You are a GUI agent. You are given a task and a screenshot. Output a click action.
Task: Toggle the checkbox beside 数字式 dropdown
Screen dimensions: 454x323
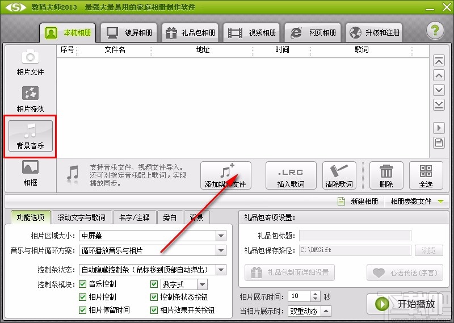click(x=154, y=284)
